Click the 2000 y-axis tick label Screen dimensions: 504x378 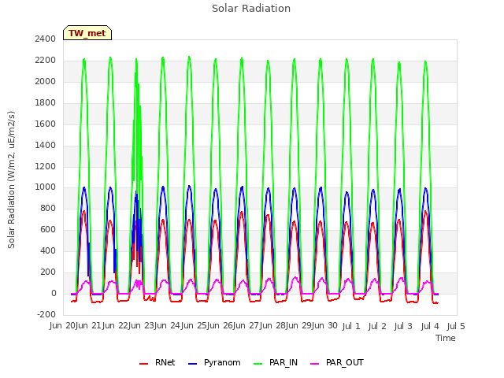point(46,81)
